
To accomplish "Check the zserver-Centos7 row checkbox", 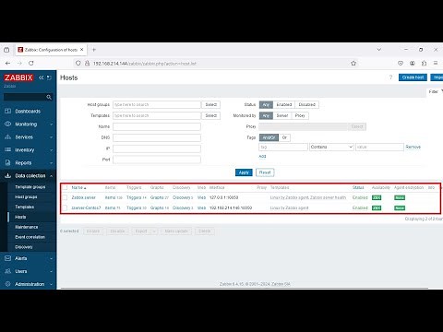I will click(x=65, y=207).
